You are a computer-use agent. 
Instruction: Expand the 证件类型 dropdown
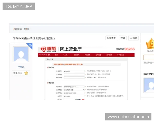[74, 90]
